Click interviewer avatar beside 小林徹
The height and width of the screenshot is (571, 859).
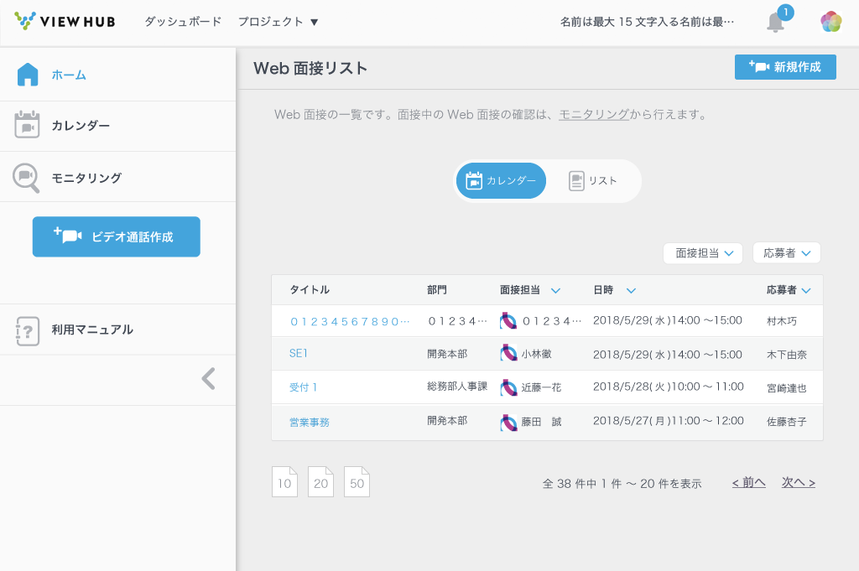pos(508,354)
